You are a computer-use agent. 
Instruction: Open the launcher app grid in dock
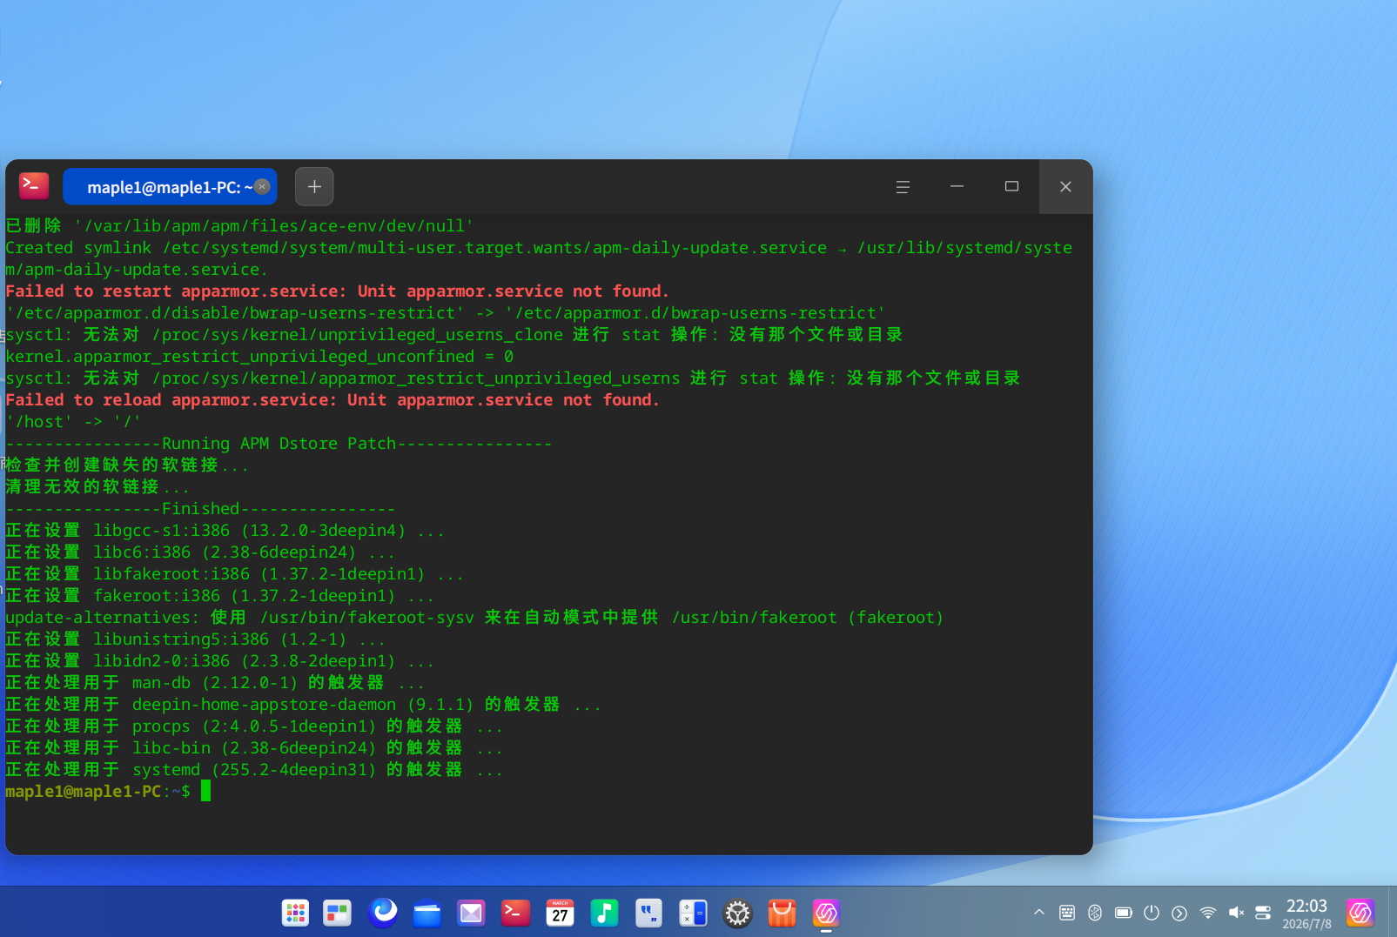pyautogui.click(x=295, y=913)
